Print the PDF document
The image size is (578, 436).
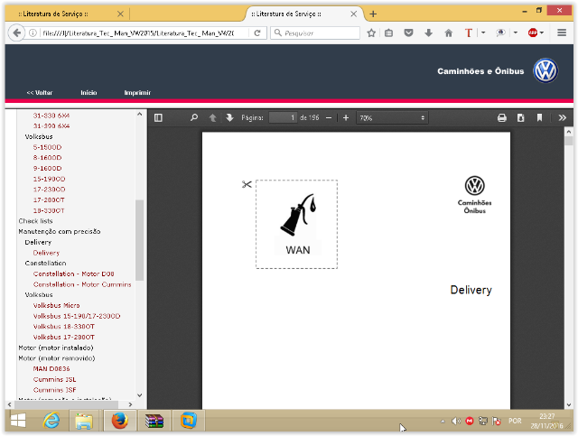point(502,118)
